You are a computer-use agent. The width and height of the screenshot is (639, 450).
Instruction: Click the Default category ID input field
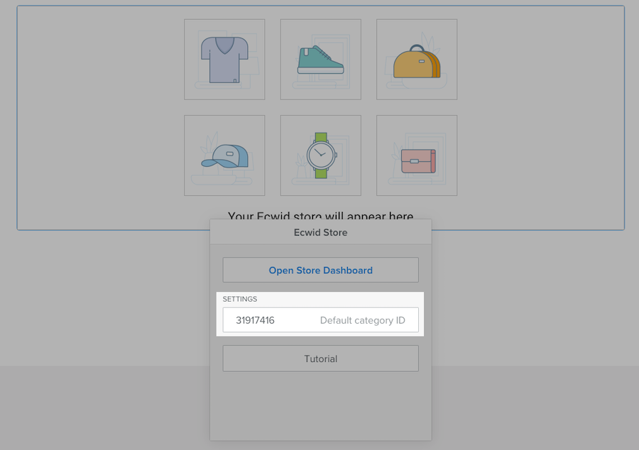point(320,320)
